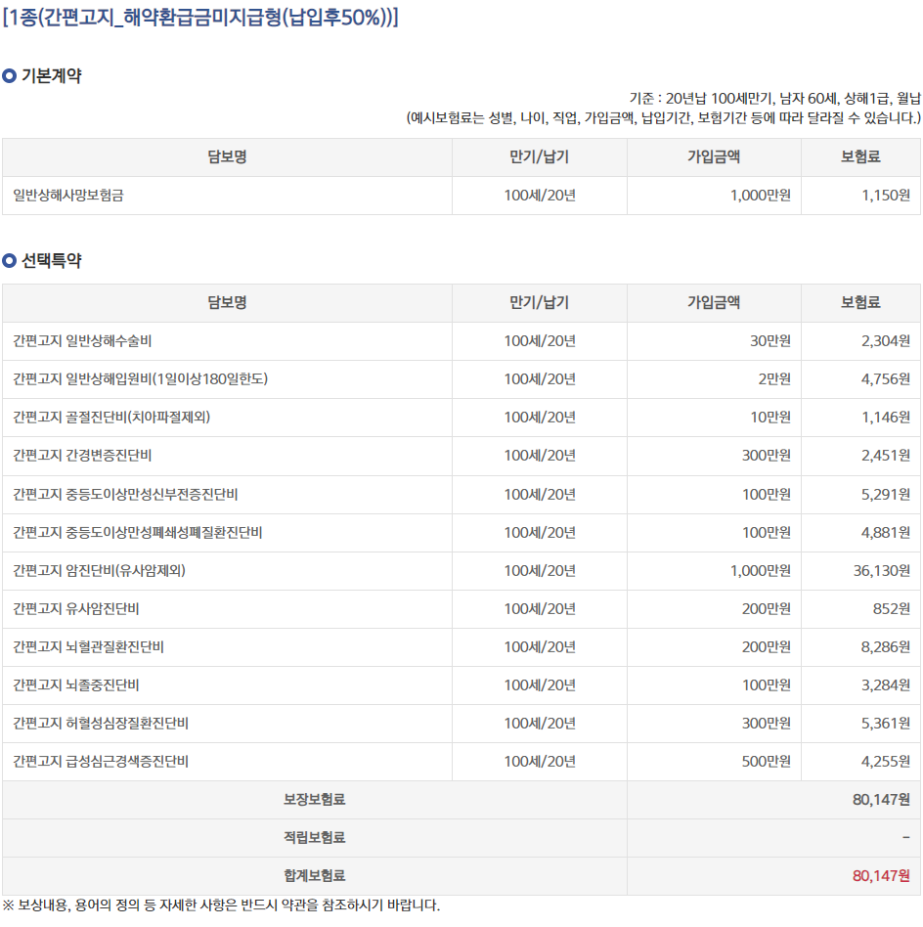Click the 적립보험료 label
This screenshot has height=927, width=923.
[x=315, y=837]
